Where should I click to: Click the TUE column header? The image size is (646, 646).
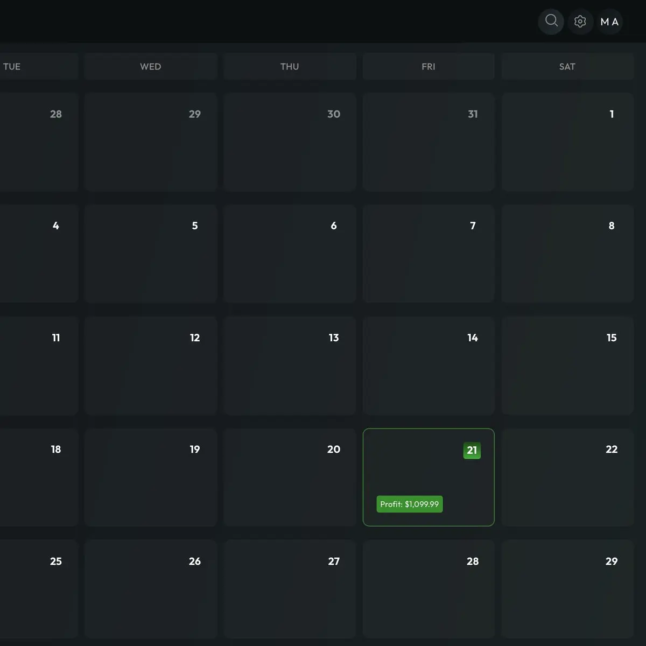point(39,66)
